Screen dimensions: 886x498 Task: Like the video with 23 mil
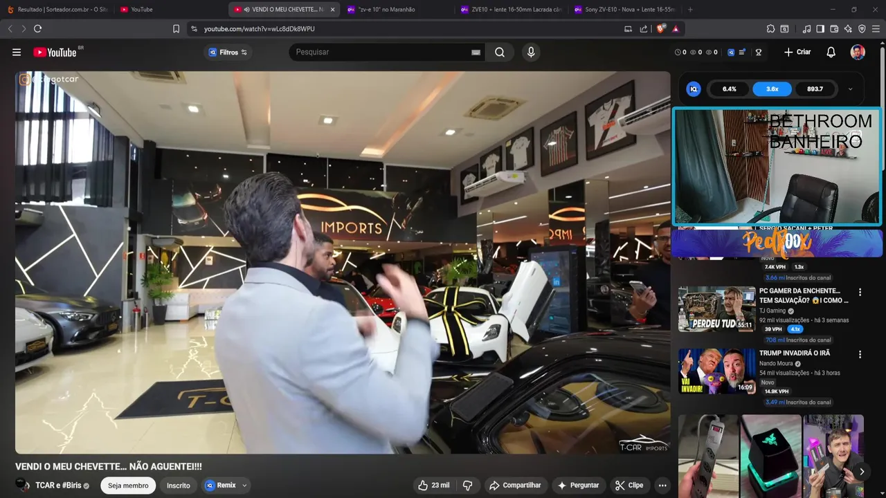434,486
